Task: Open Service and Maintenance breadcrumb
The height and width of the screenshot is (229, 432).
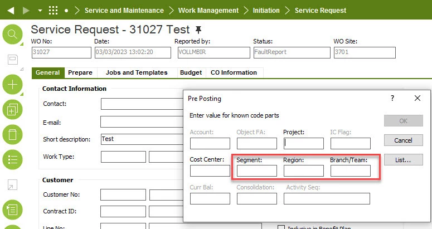Action: tap(124, 11)
